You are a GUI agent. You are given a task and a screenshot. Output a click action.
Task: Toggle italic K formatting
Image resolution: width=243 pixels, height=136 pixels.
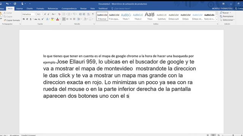click(27, 19)
